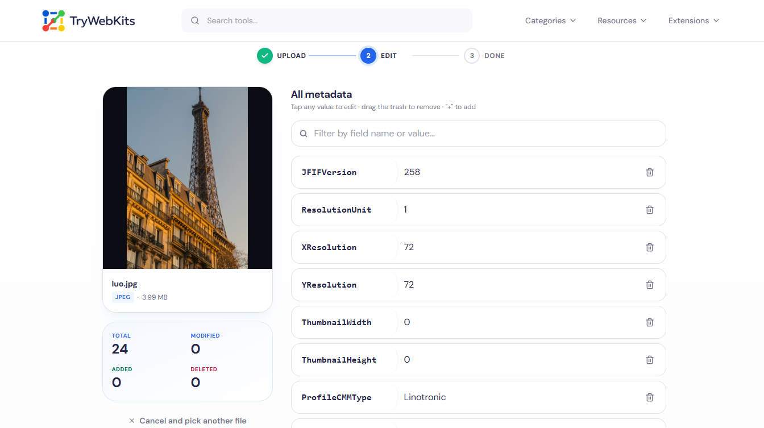
Task: Click the 3.99 MB file size
Action: (155, 297)
